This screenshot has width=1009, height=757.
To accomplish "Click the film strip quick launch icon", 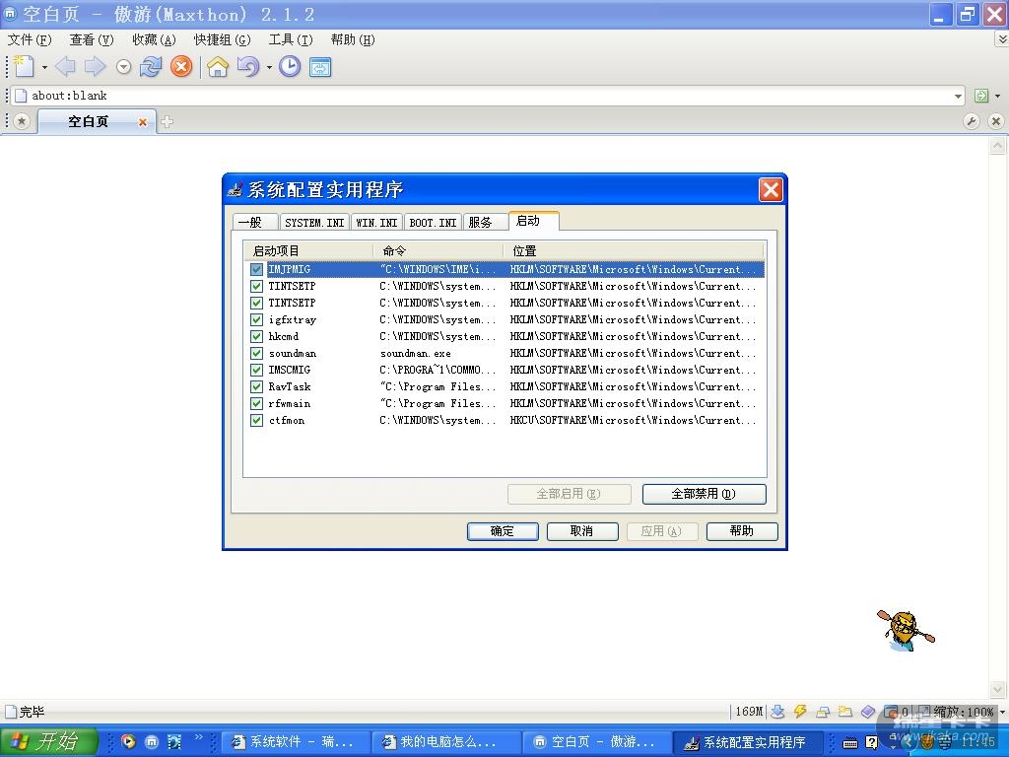I will tap(174, 741).
